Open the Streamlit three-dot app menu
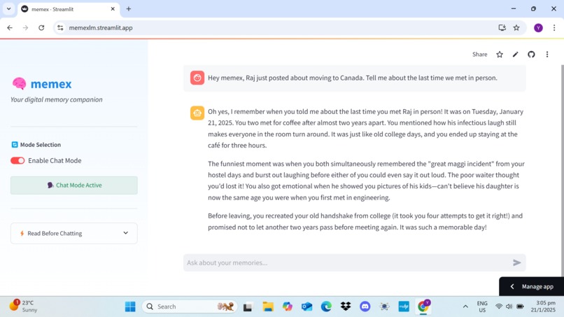 (547, 55)
